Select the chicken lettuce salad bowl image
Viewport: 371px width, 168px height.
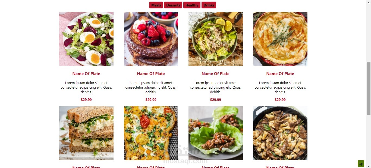pos(216,39)
